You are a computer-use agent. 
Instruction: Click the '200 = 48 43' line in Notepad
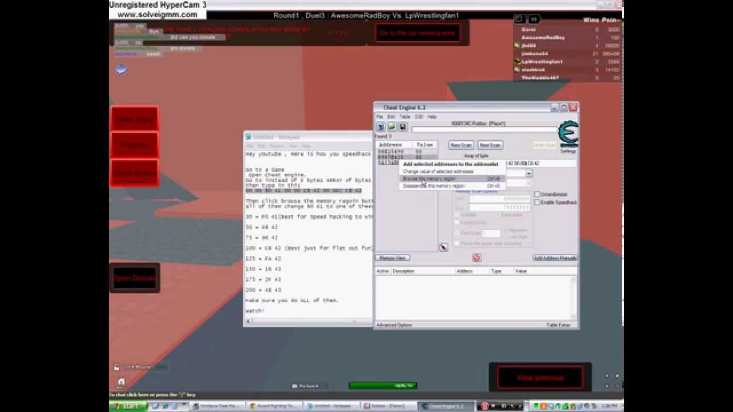tap(263, 290)
